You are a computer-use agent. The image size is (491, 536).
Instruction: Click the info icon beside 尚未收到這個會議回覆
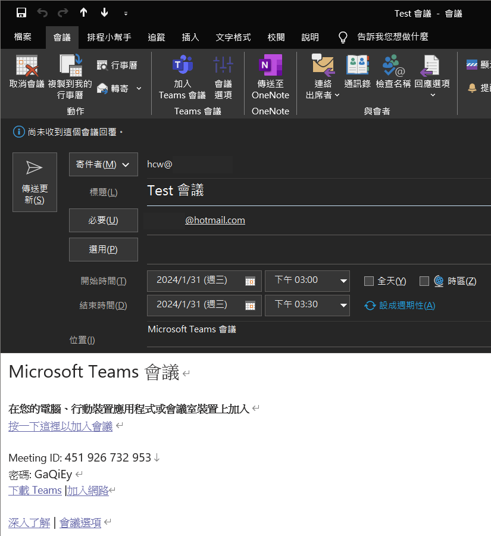(19, 132)
